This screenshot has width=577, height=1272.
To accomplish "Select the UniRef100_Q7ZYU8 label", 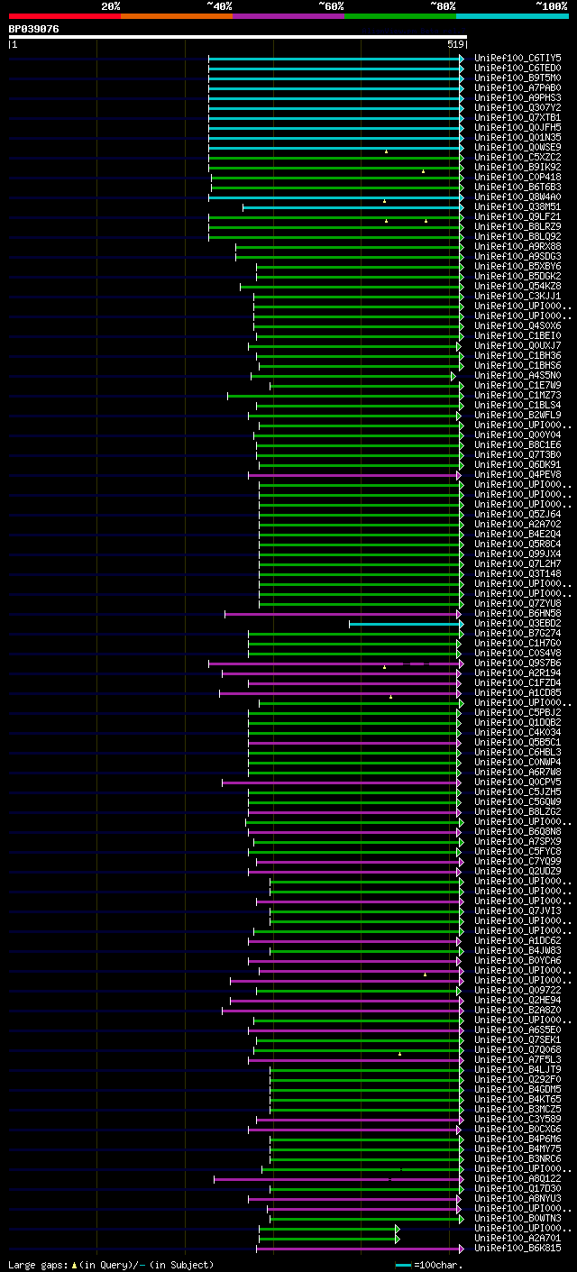I will point(518,603).
